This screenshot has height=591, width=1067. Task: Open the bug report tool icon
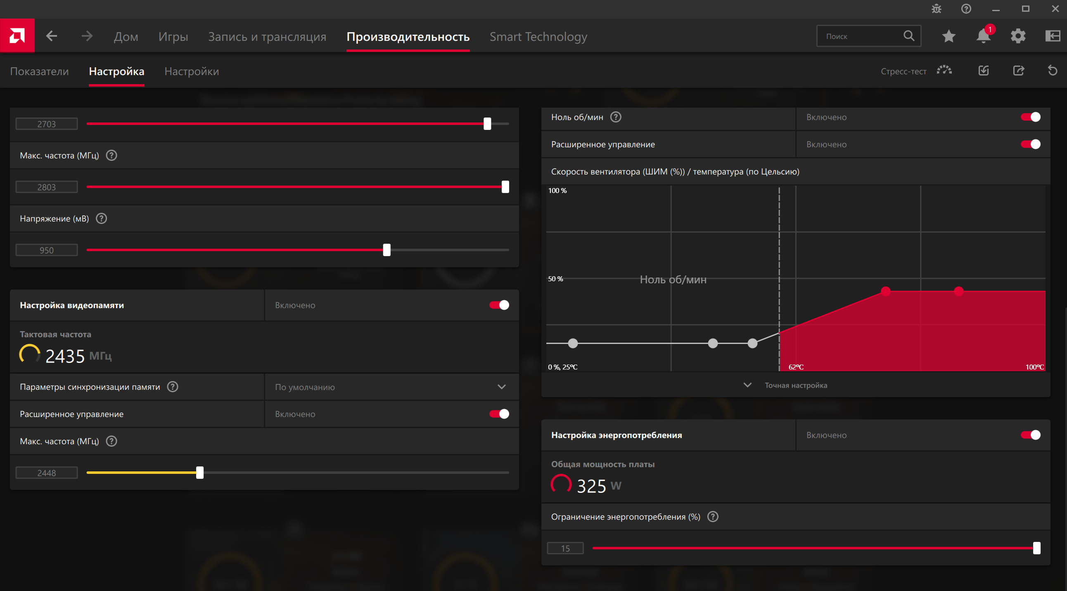(936, 9)
